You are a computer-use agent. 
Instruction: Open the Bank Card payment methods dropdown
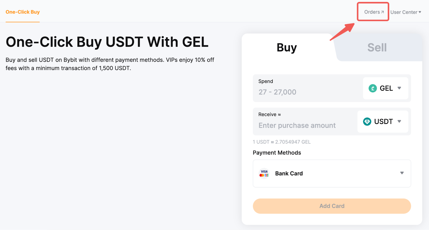pyautogui.click(x=402, y=173)
